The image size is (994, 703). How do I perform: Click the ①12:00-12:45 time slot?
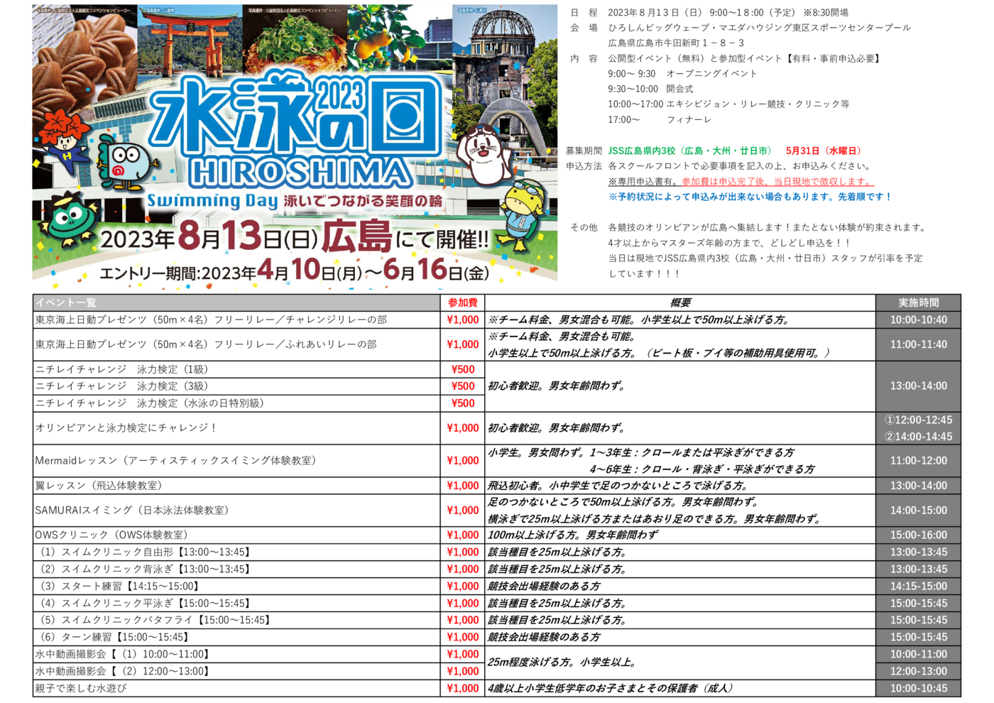click(919, 420)
